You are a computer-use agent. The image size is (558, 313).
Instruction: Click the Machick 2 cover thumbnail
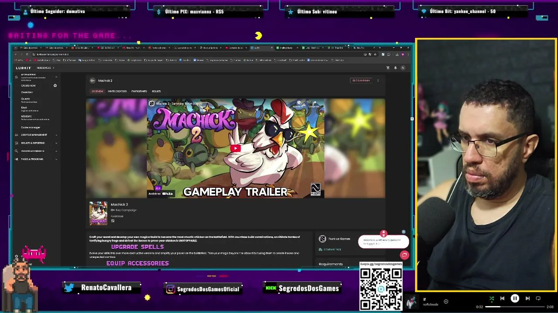98,213
